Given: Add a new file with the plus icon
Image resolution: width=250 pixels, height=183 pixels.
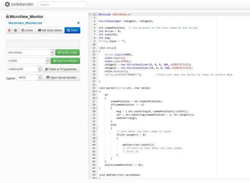Looking at the screenshot, I should (x=78, y=23).
